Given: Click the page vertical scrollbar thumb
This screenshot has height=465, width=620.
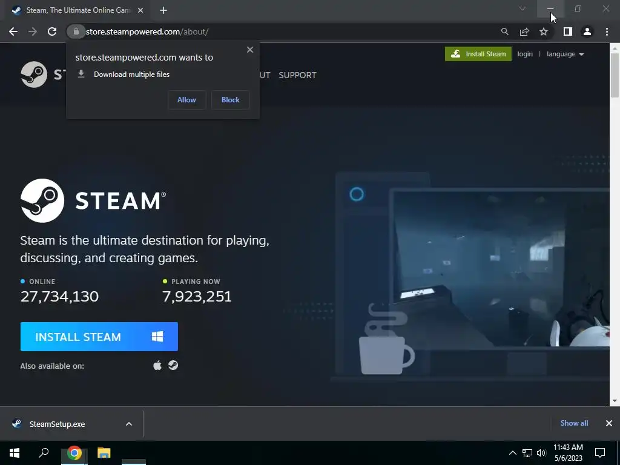Looking at the screenshot, I should [615, 75].
